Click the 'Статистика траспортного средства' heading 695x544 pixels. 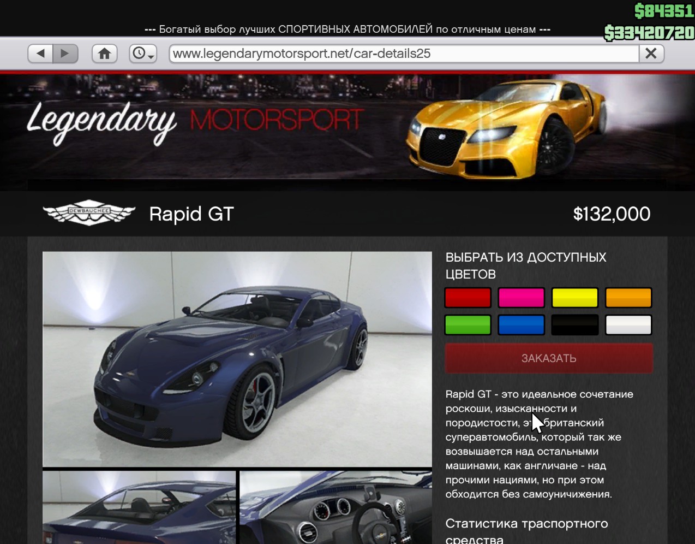[526, 531]
